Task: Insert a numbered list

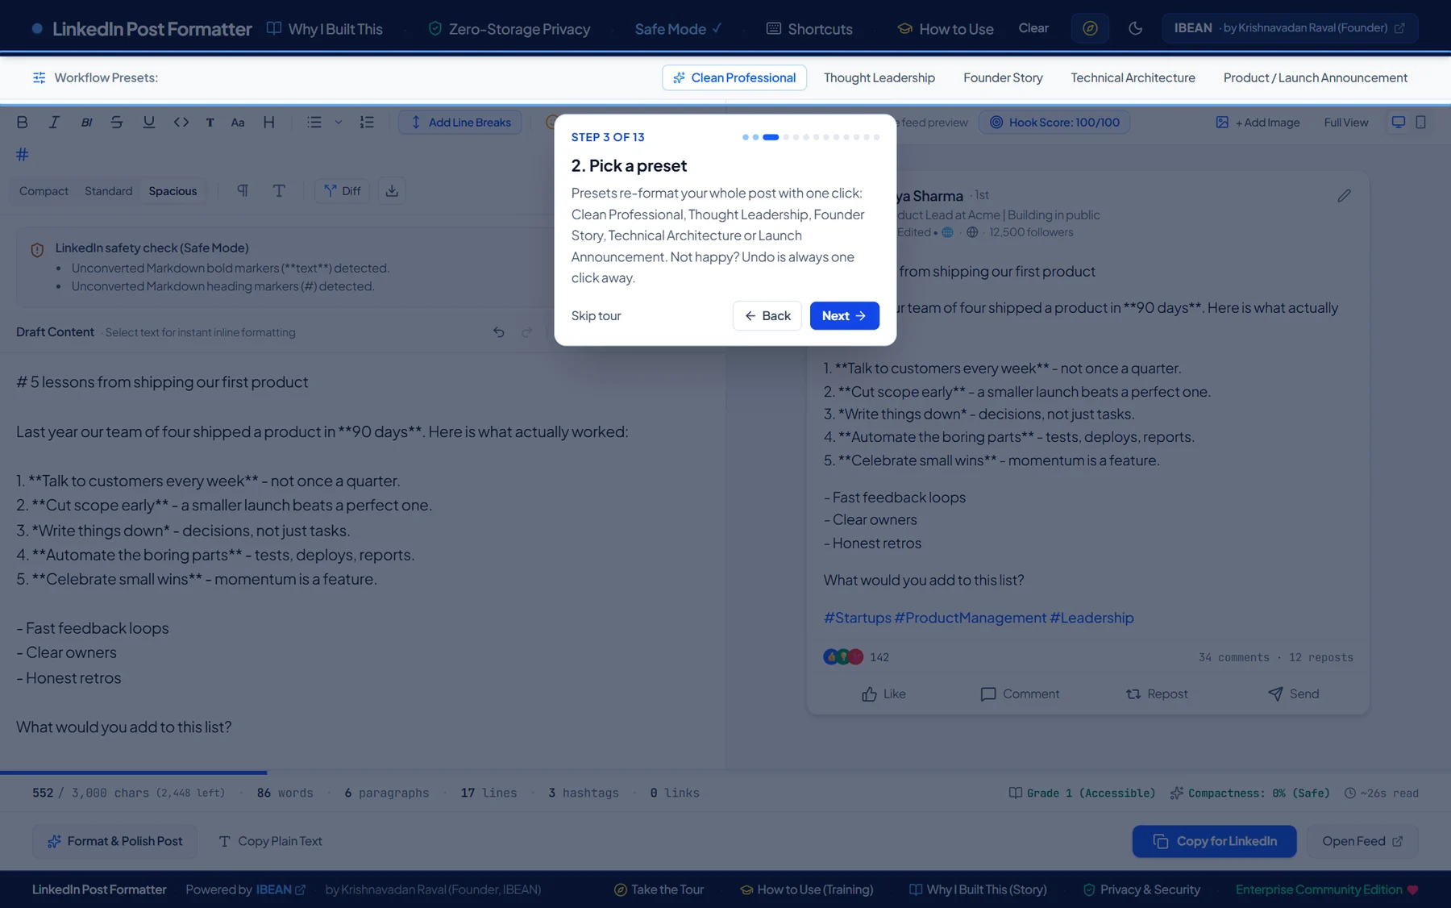Action: (367, 123)
